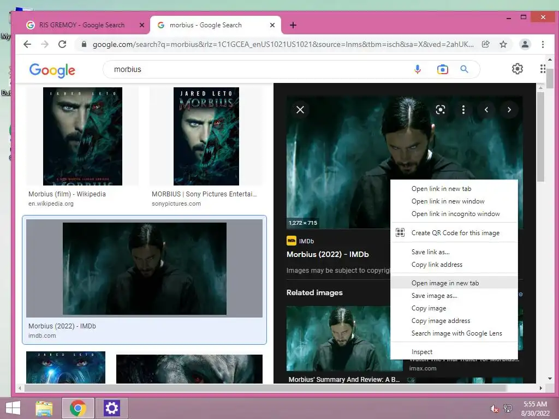Screen dimensions: 559x419
Task: Share this page using address bar icon
Action: pos(485,44)
